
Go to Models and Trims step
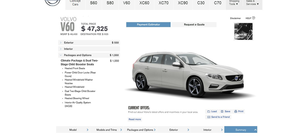coord(106,130)
